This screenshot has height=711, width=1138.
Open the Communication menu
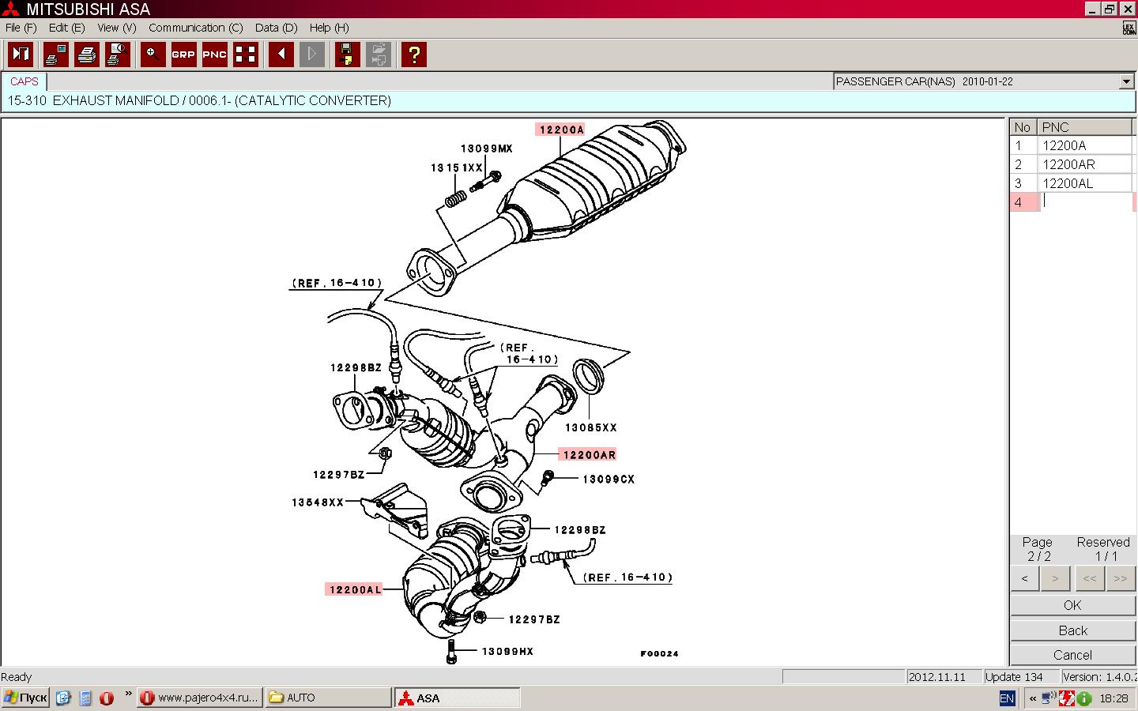[195, 28]
